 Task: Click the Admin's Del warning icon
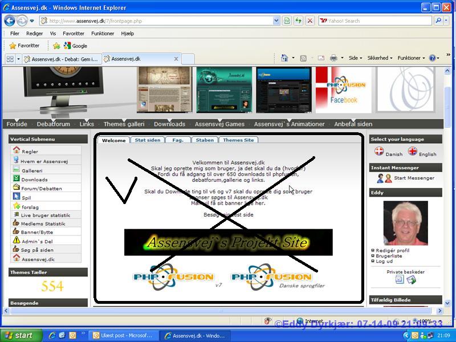[17, 240]
